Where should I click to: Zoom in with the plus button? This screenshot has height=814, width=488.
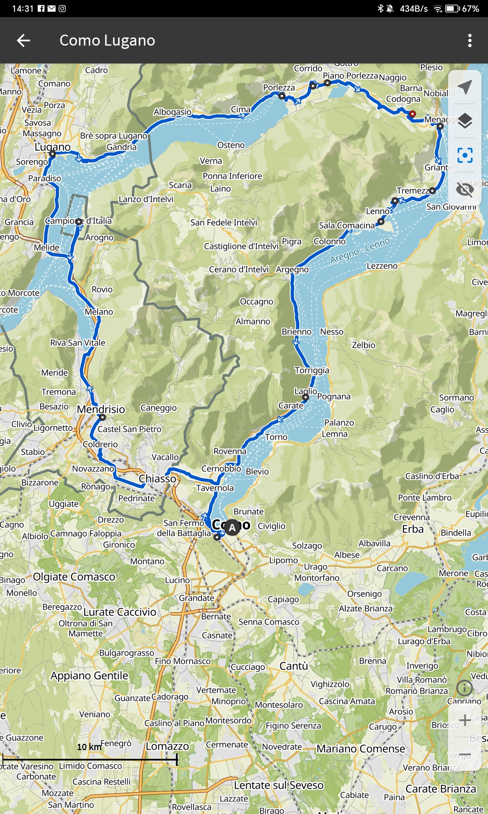pyautogui.click(x=465, y=720)
